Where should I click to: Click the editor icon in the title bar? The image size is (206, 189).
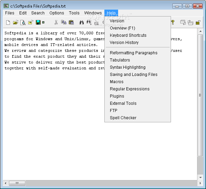point(6,6)
